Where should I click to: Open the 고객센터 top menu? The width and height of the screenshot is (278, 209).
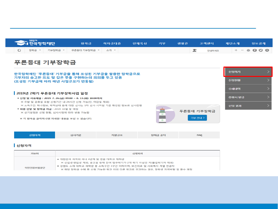pyautogui.click(x=206, y=44)
